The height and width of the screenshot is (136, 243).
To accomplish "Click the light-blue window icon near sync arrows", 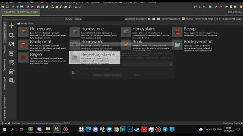I will tap(210, 7).
